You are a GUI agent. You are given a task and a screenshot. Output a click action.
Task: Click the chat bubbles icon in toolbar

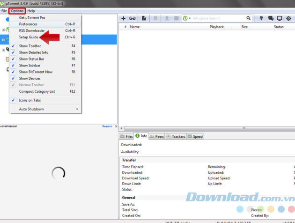[271, 18]
